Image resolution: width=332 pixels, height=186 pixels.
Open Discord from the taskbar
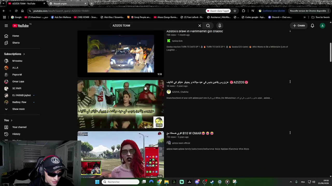click(x=197, y=182)
